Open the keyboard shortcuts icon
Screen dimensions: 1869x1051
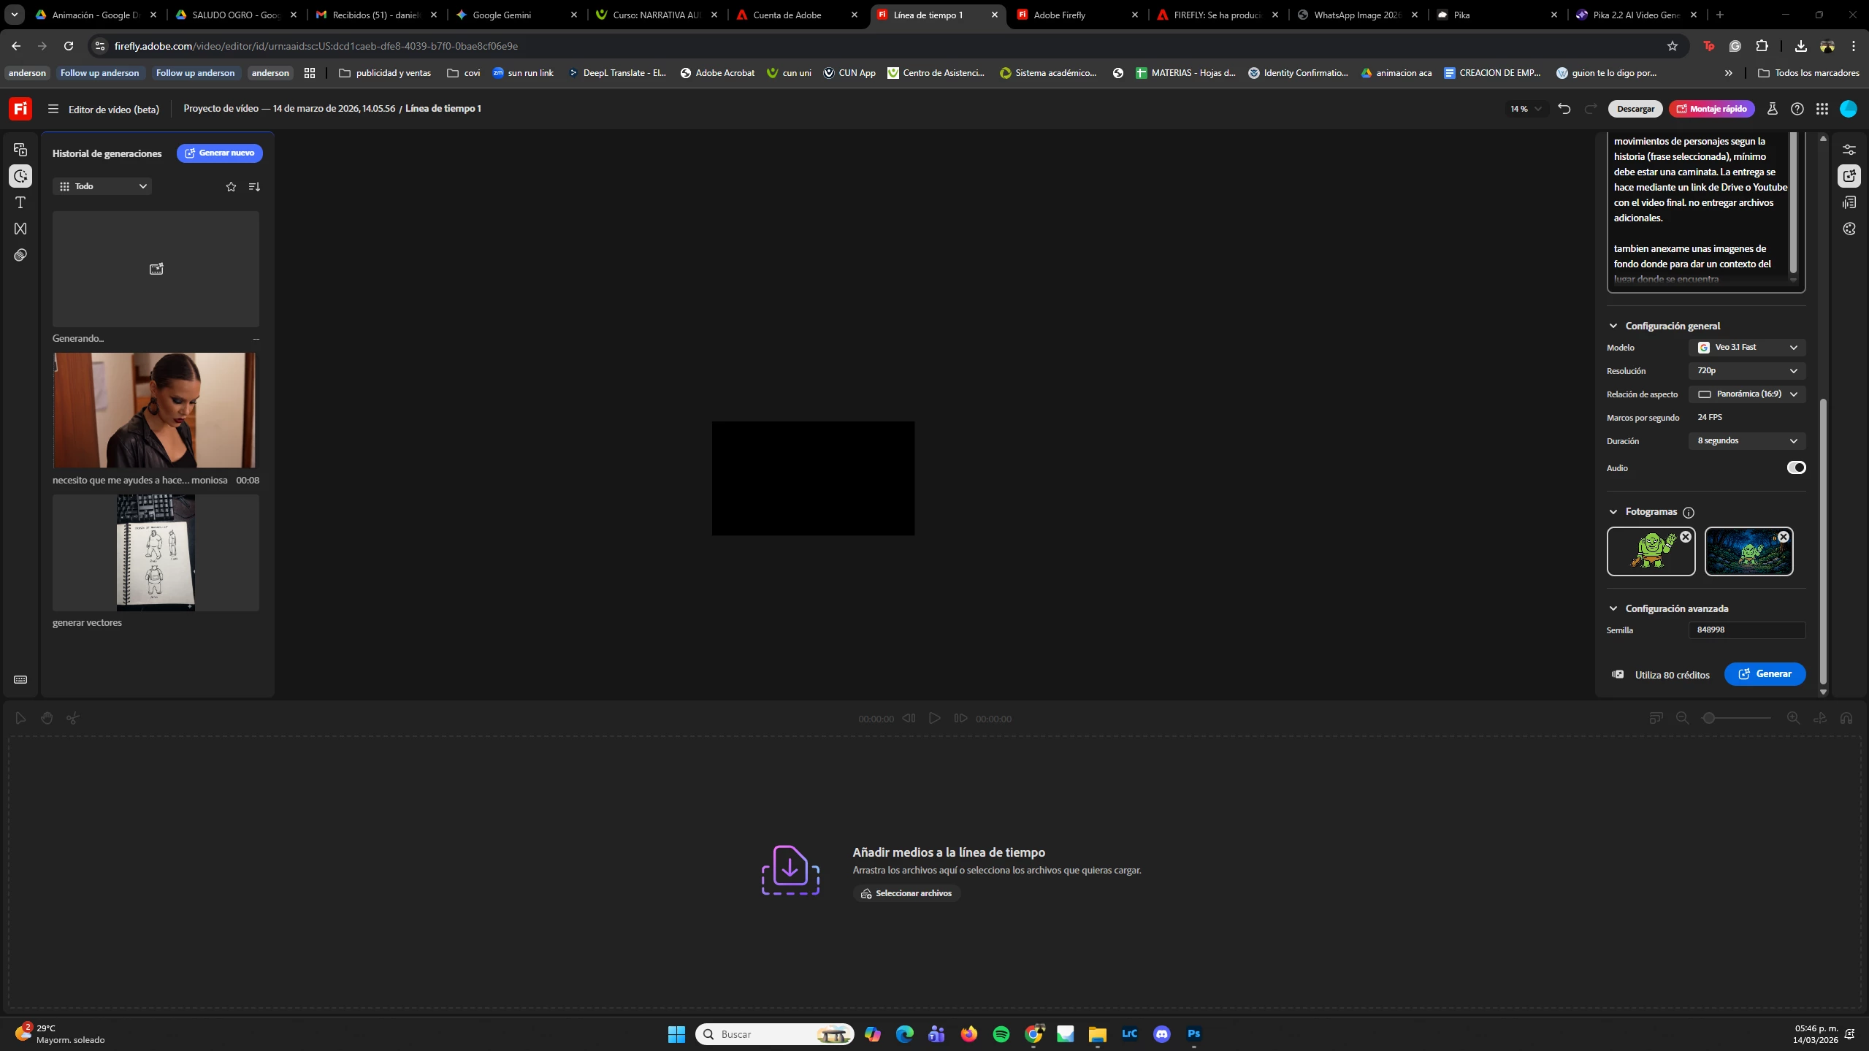(x=20, y=680)
